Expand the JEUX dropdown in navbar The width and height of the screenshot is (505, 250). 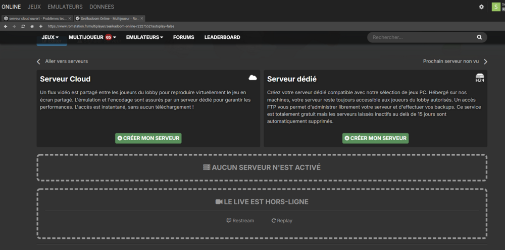(50, 37)
